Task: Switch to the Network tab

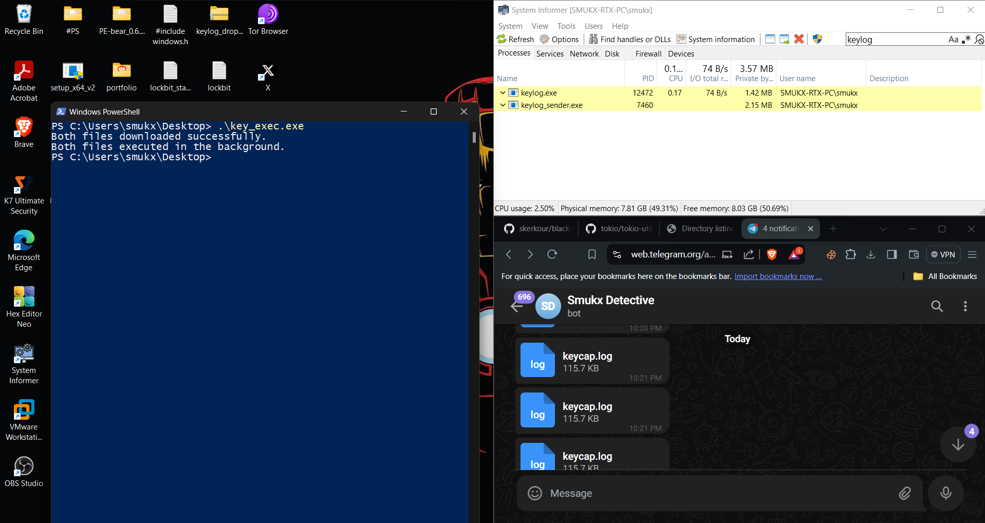Action: (584, 53)
